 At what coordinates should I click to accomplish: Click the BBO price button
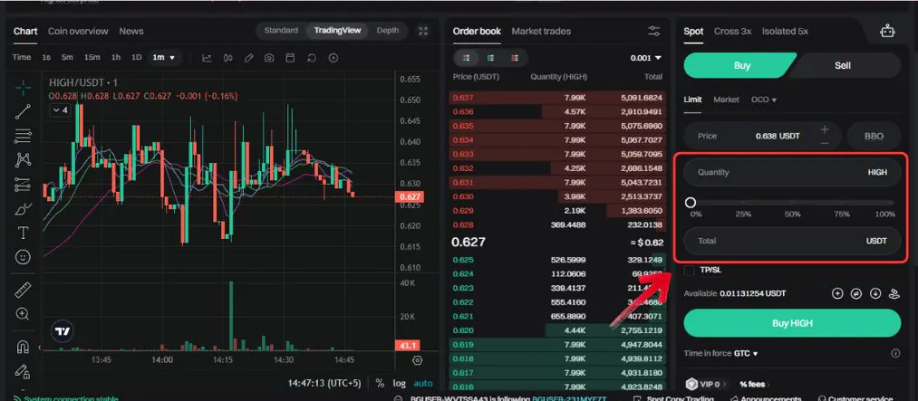[x=875, y=136]
